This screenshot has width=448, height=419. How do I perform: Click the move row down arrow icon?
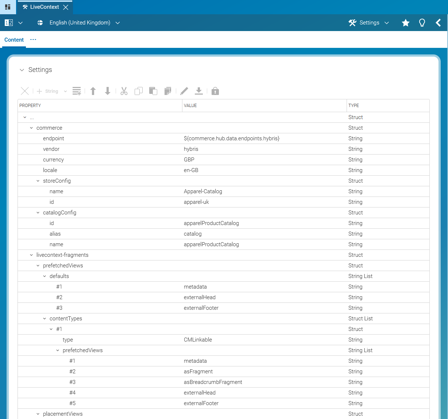coord(107,91)
